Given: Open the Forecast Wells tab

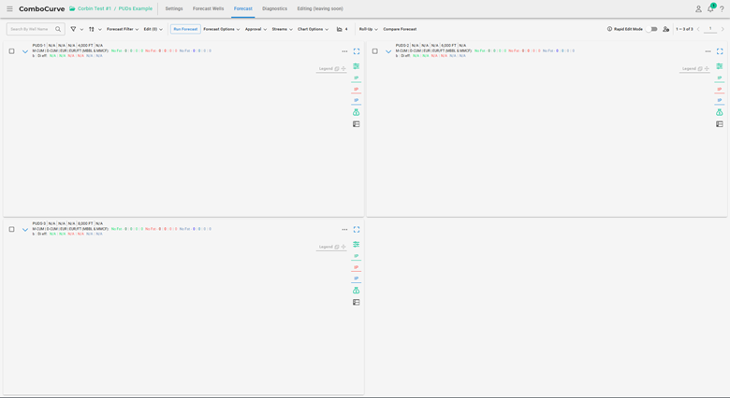Looking at the screenshot, I should point(208,8).
